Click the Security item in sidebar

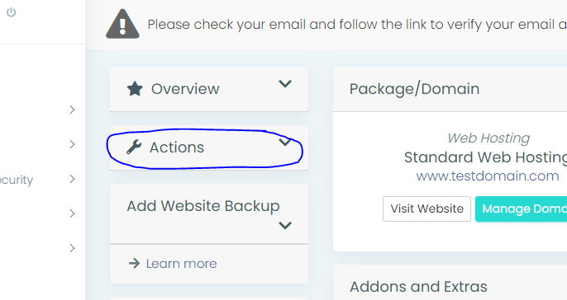pos(17,180)
